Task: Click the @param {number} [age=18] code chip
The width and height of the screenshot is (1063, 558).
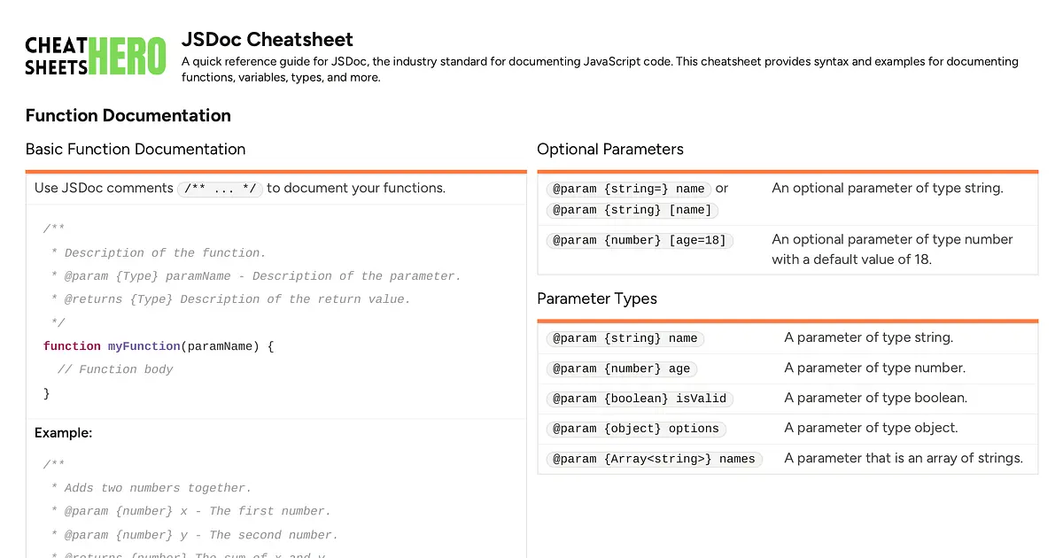Action: pyautogui.click(x=640, y=240)
